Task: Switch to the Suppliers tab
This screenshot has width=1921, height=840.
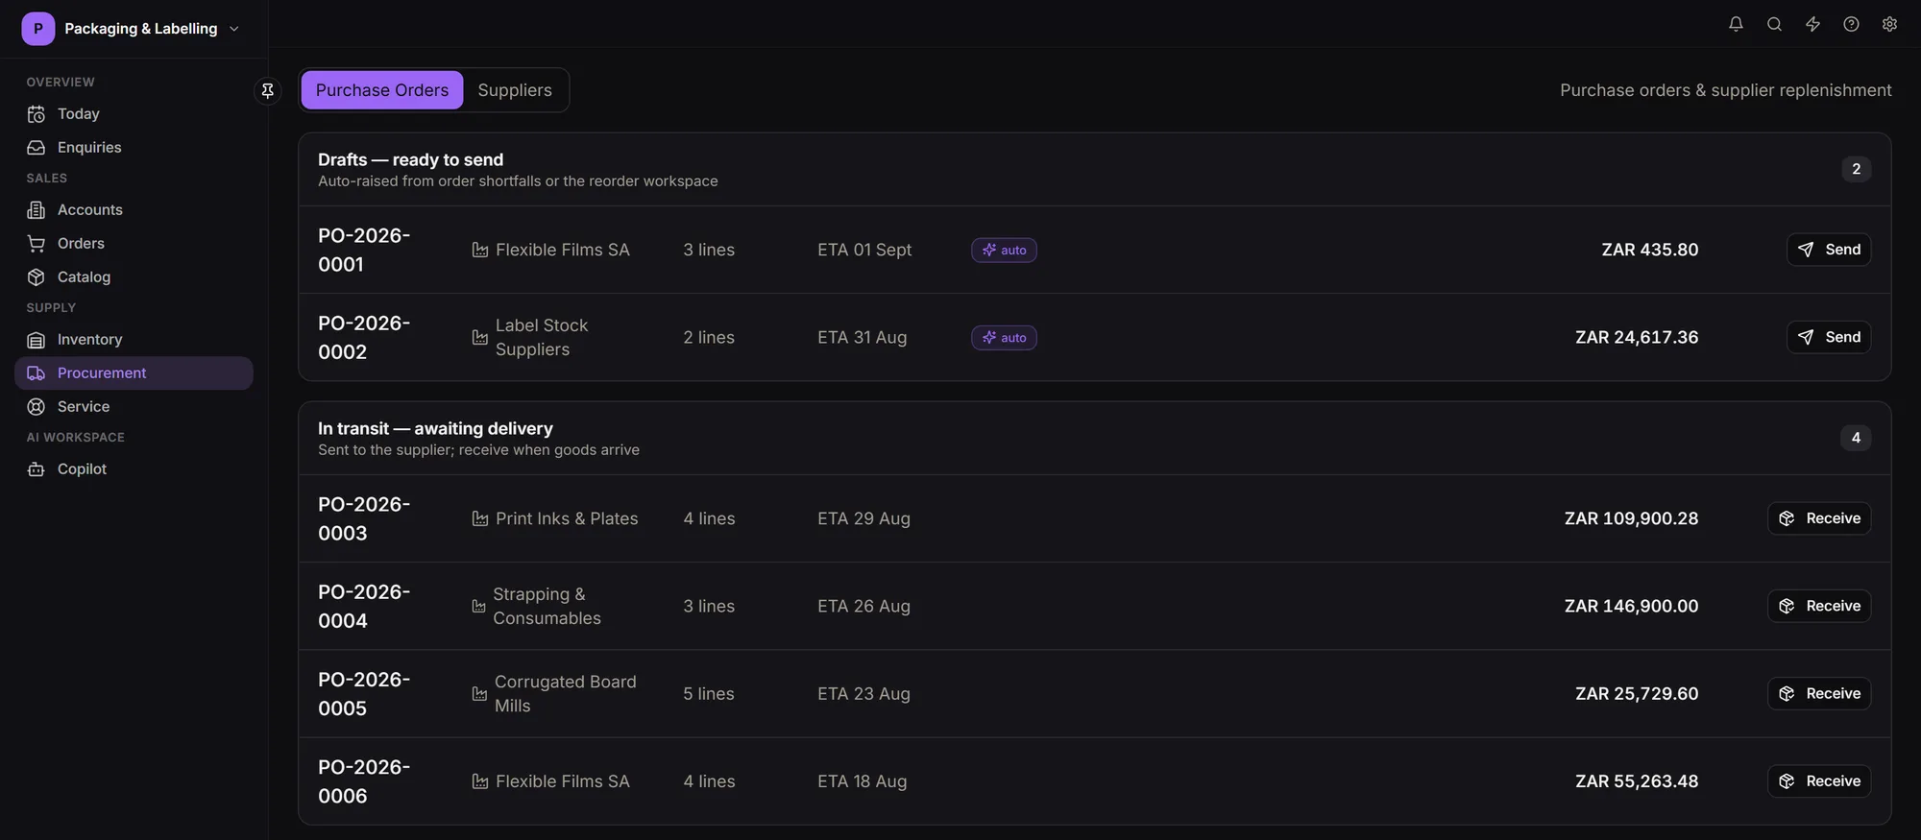Action: [515, 90]
